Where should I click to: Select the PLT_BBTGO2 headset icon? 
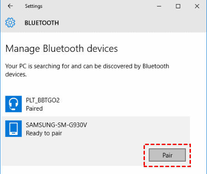click(x=13, y=104)
